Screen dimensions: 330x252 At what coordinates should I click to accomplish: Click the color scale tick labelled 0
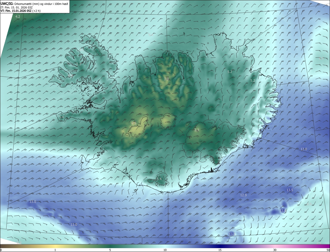1,250
